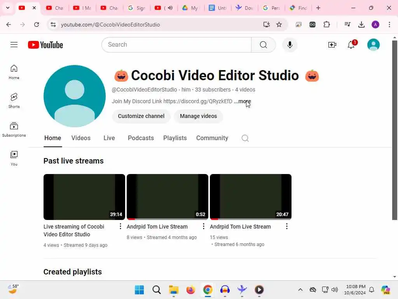Click the install app icon in the address bar

(266, 25)
